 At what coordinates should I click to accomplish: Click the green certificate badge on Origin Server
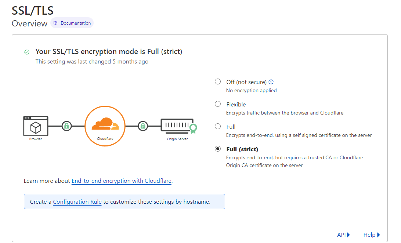click(193, 128)
